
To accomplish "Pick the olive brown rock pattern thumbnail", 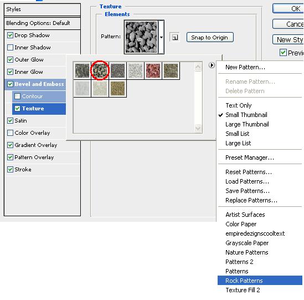I will (x=171, y=71).
